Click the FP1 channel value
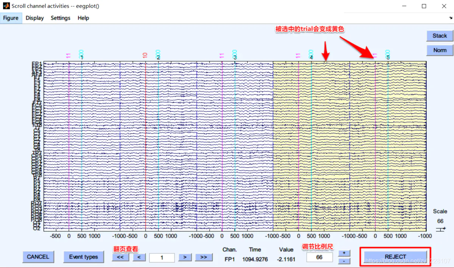Screen dimensions: 454x268 click(x=229, y=259)
